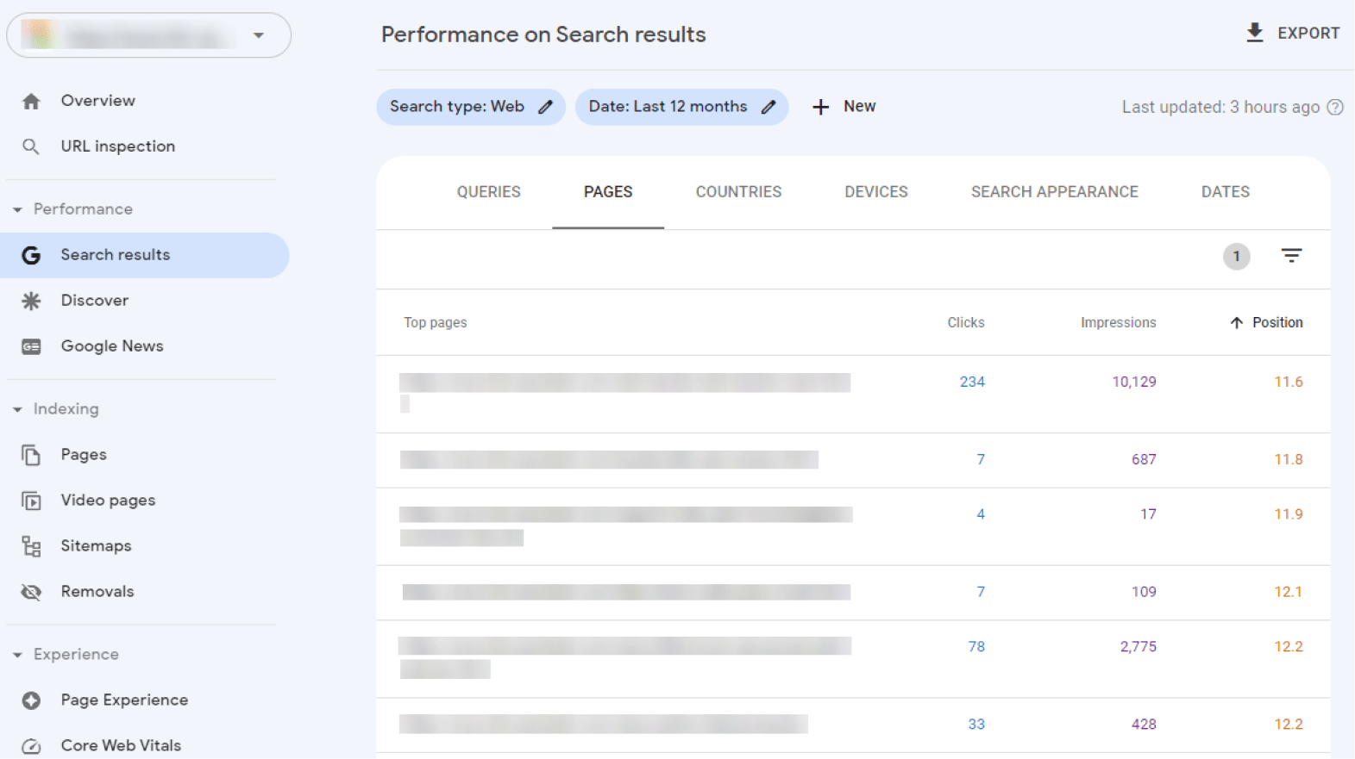The image size is (1355, 759).
Task: Click the Removals crossed-eye icon
Action: point(31,592)
